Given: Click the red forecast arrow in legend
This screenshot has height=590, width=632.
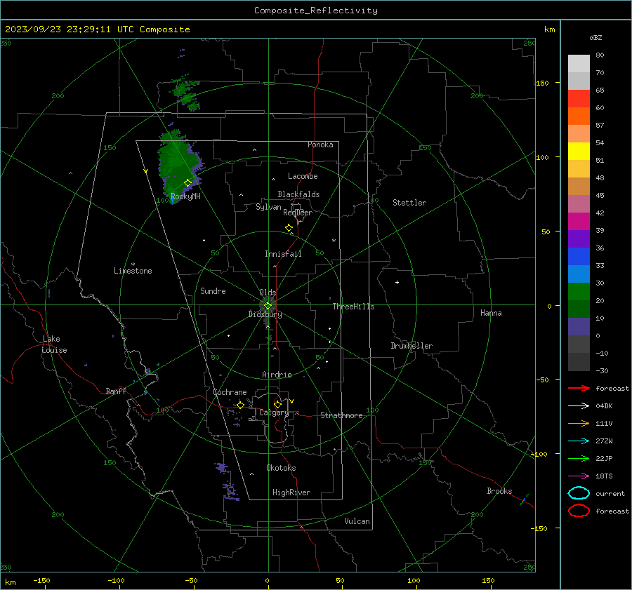Looking at the screenshot, I should click(579, 388).
